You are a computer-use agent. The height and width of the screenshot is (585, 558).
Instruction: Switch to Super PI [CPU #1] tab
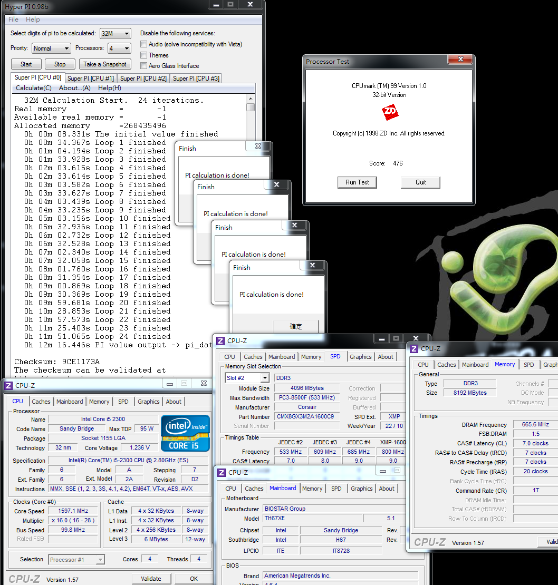[x=90, y=79]
